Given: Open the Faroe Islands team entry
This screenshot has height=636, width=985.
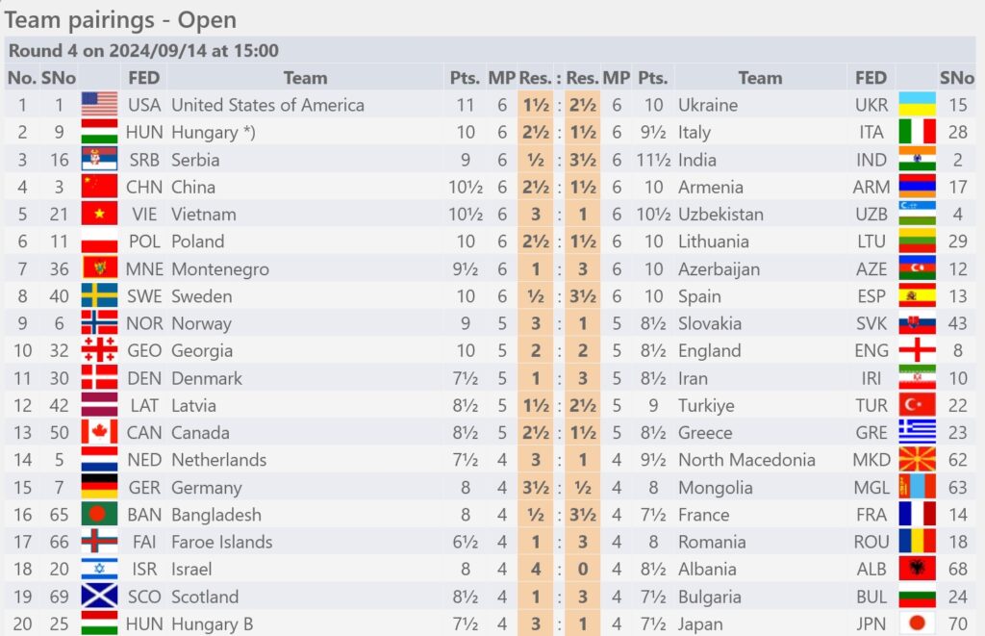Looking at the screenshot, I should pyautogui.click(x=222, y=542).
